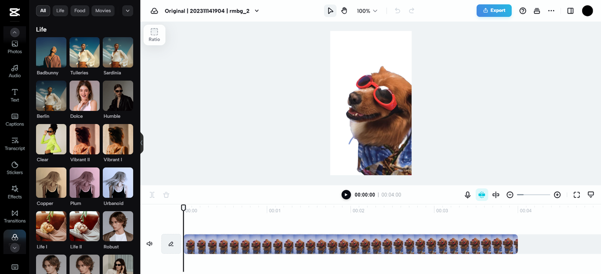
Task: Select the All filter category tab
Action: click(x=43, y=11)
